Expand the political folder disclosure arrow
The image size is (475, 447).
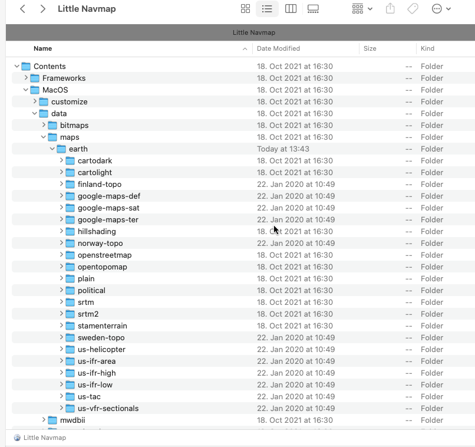pos(61,290)
